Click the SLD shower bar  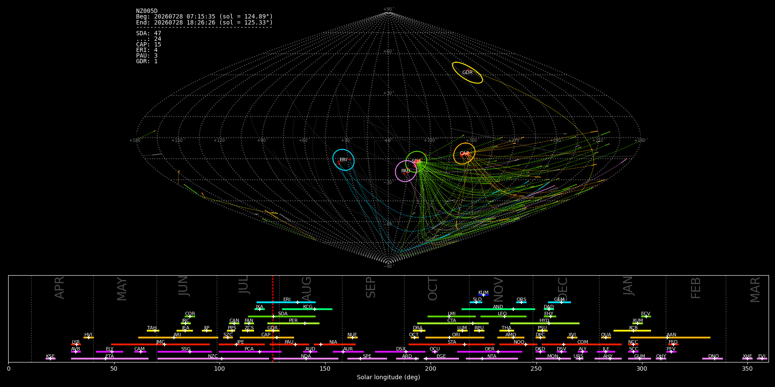coord(476,302)
